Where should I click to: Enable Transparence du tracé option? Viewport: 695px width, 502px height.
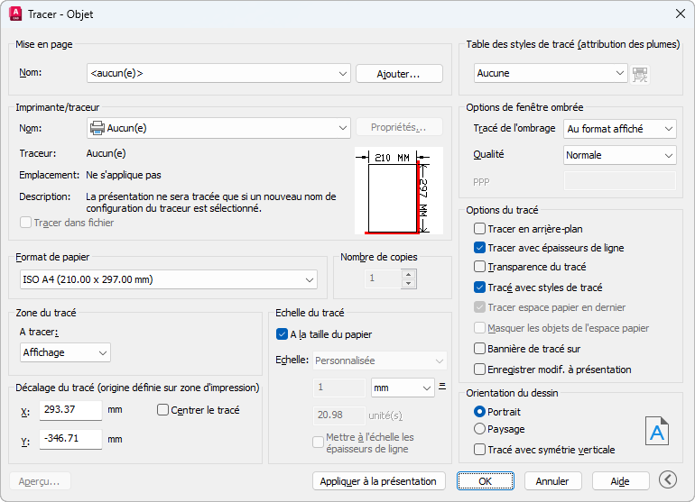(x=480, y=267)
